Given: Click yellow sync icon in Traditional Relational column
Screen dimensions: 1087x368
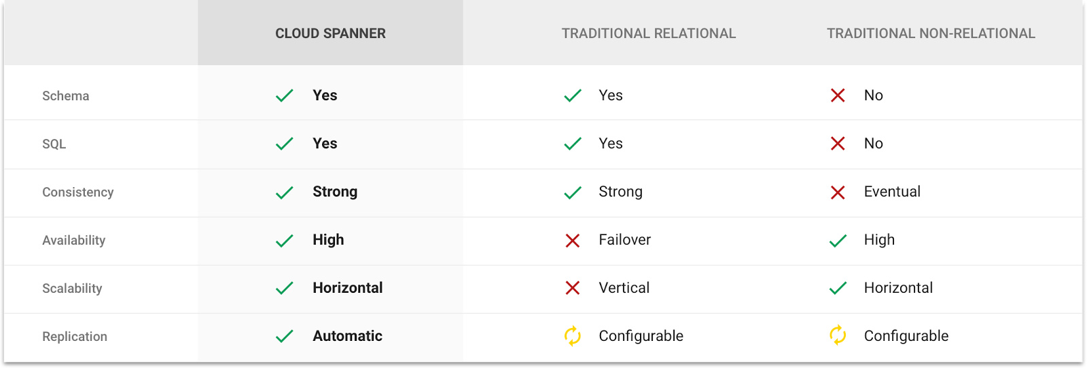Looking at the screenshot, I should click(573, 336).
